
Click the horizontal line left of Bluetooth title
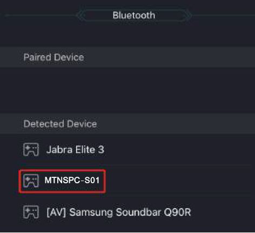(40, 16)
